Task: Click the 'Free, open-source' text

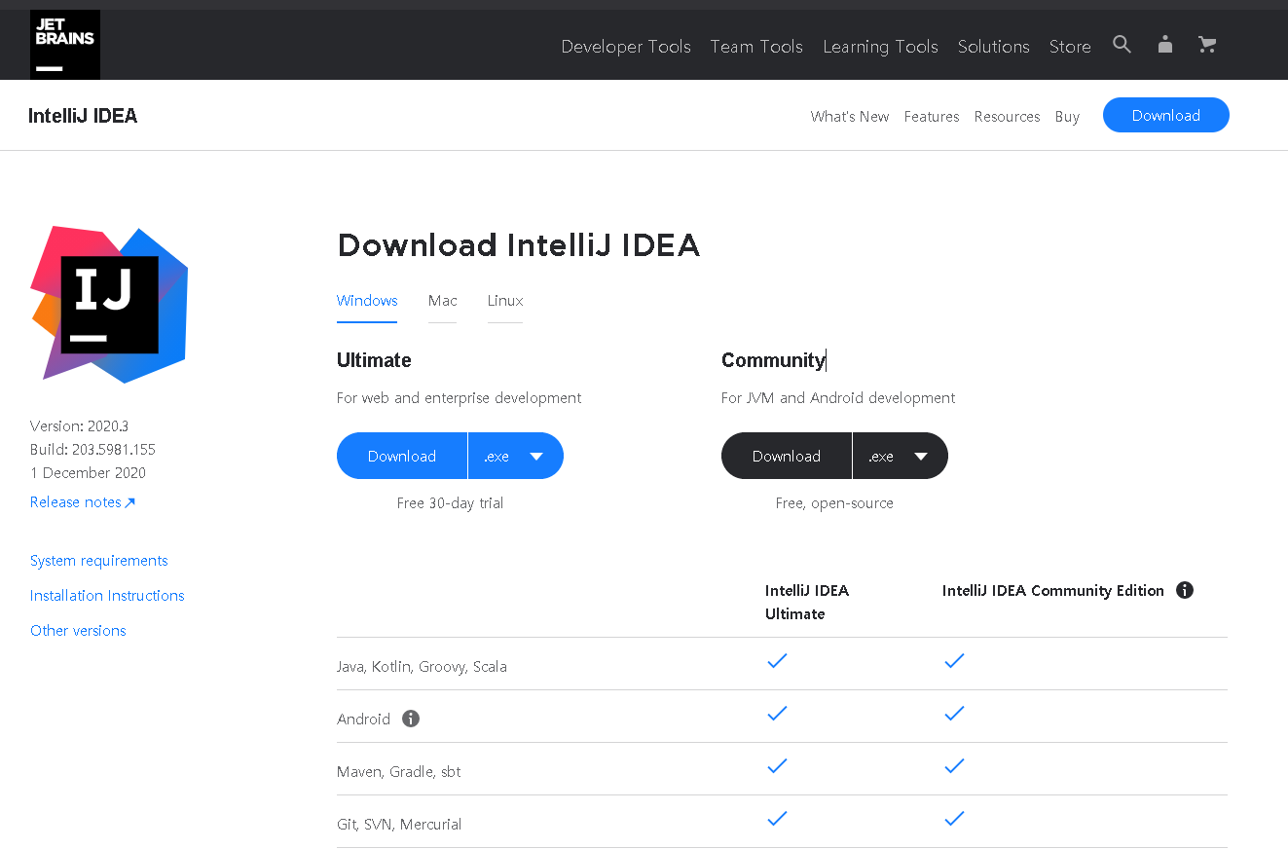Action: [x=834, y=503]
